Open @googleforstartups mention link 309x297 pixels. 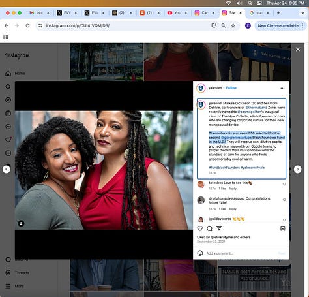(236, 138)
